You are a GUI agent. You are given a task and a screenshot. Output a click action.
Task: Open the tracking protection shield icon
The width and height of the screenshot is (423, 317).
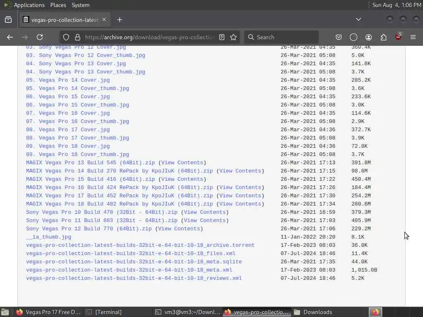coord(66,37)
